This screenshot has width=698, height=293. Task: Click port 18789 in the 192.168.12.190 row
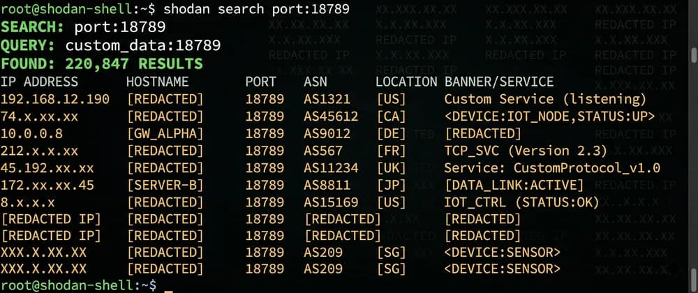(x=265, y=99)
